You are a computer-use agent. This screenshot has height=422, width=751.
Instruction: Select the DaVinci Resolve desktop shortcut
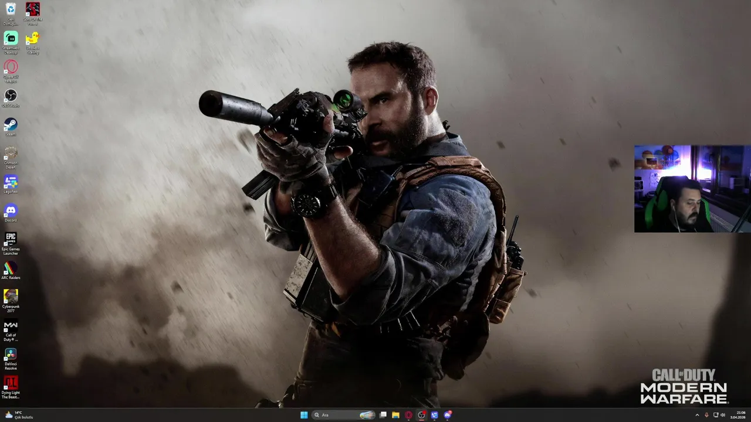[11, 359]
